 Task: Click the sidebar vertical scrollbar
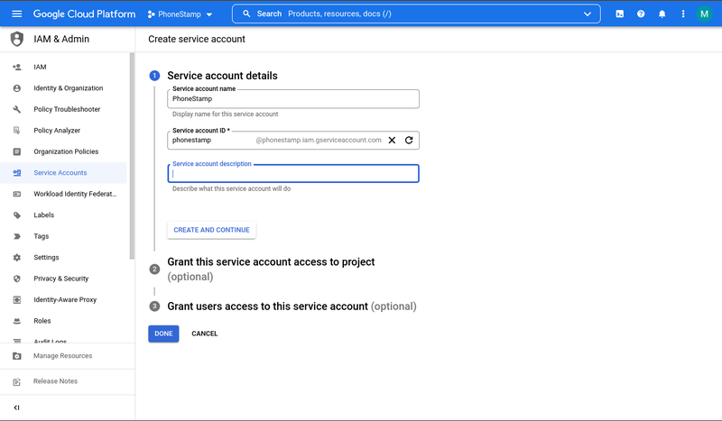(132, 157)
